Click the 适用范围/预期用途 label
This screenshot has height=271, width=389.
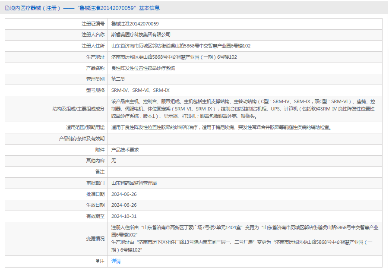[x=85, y=127]
